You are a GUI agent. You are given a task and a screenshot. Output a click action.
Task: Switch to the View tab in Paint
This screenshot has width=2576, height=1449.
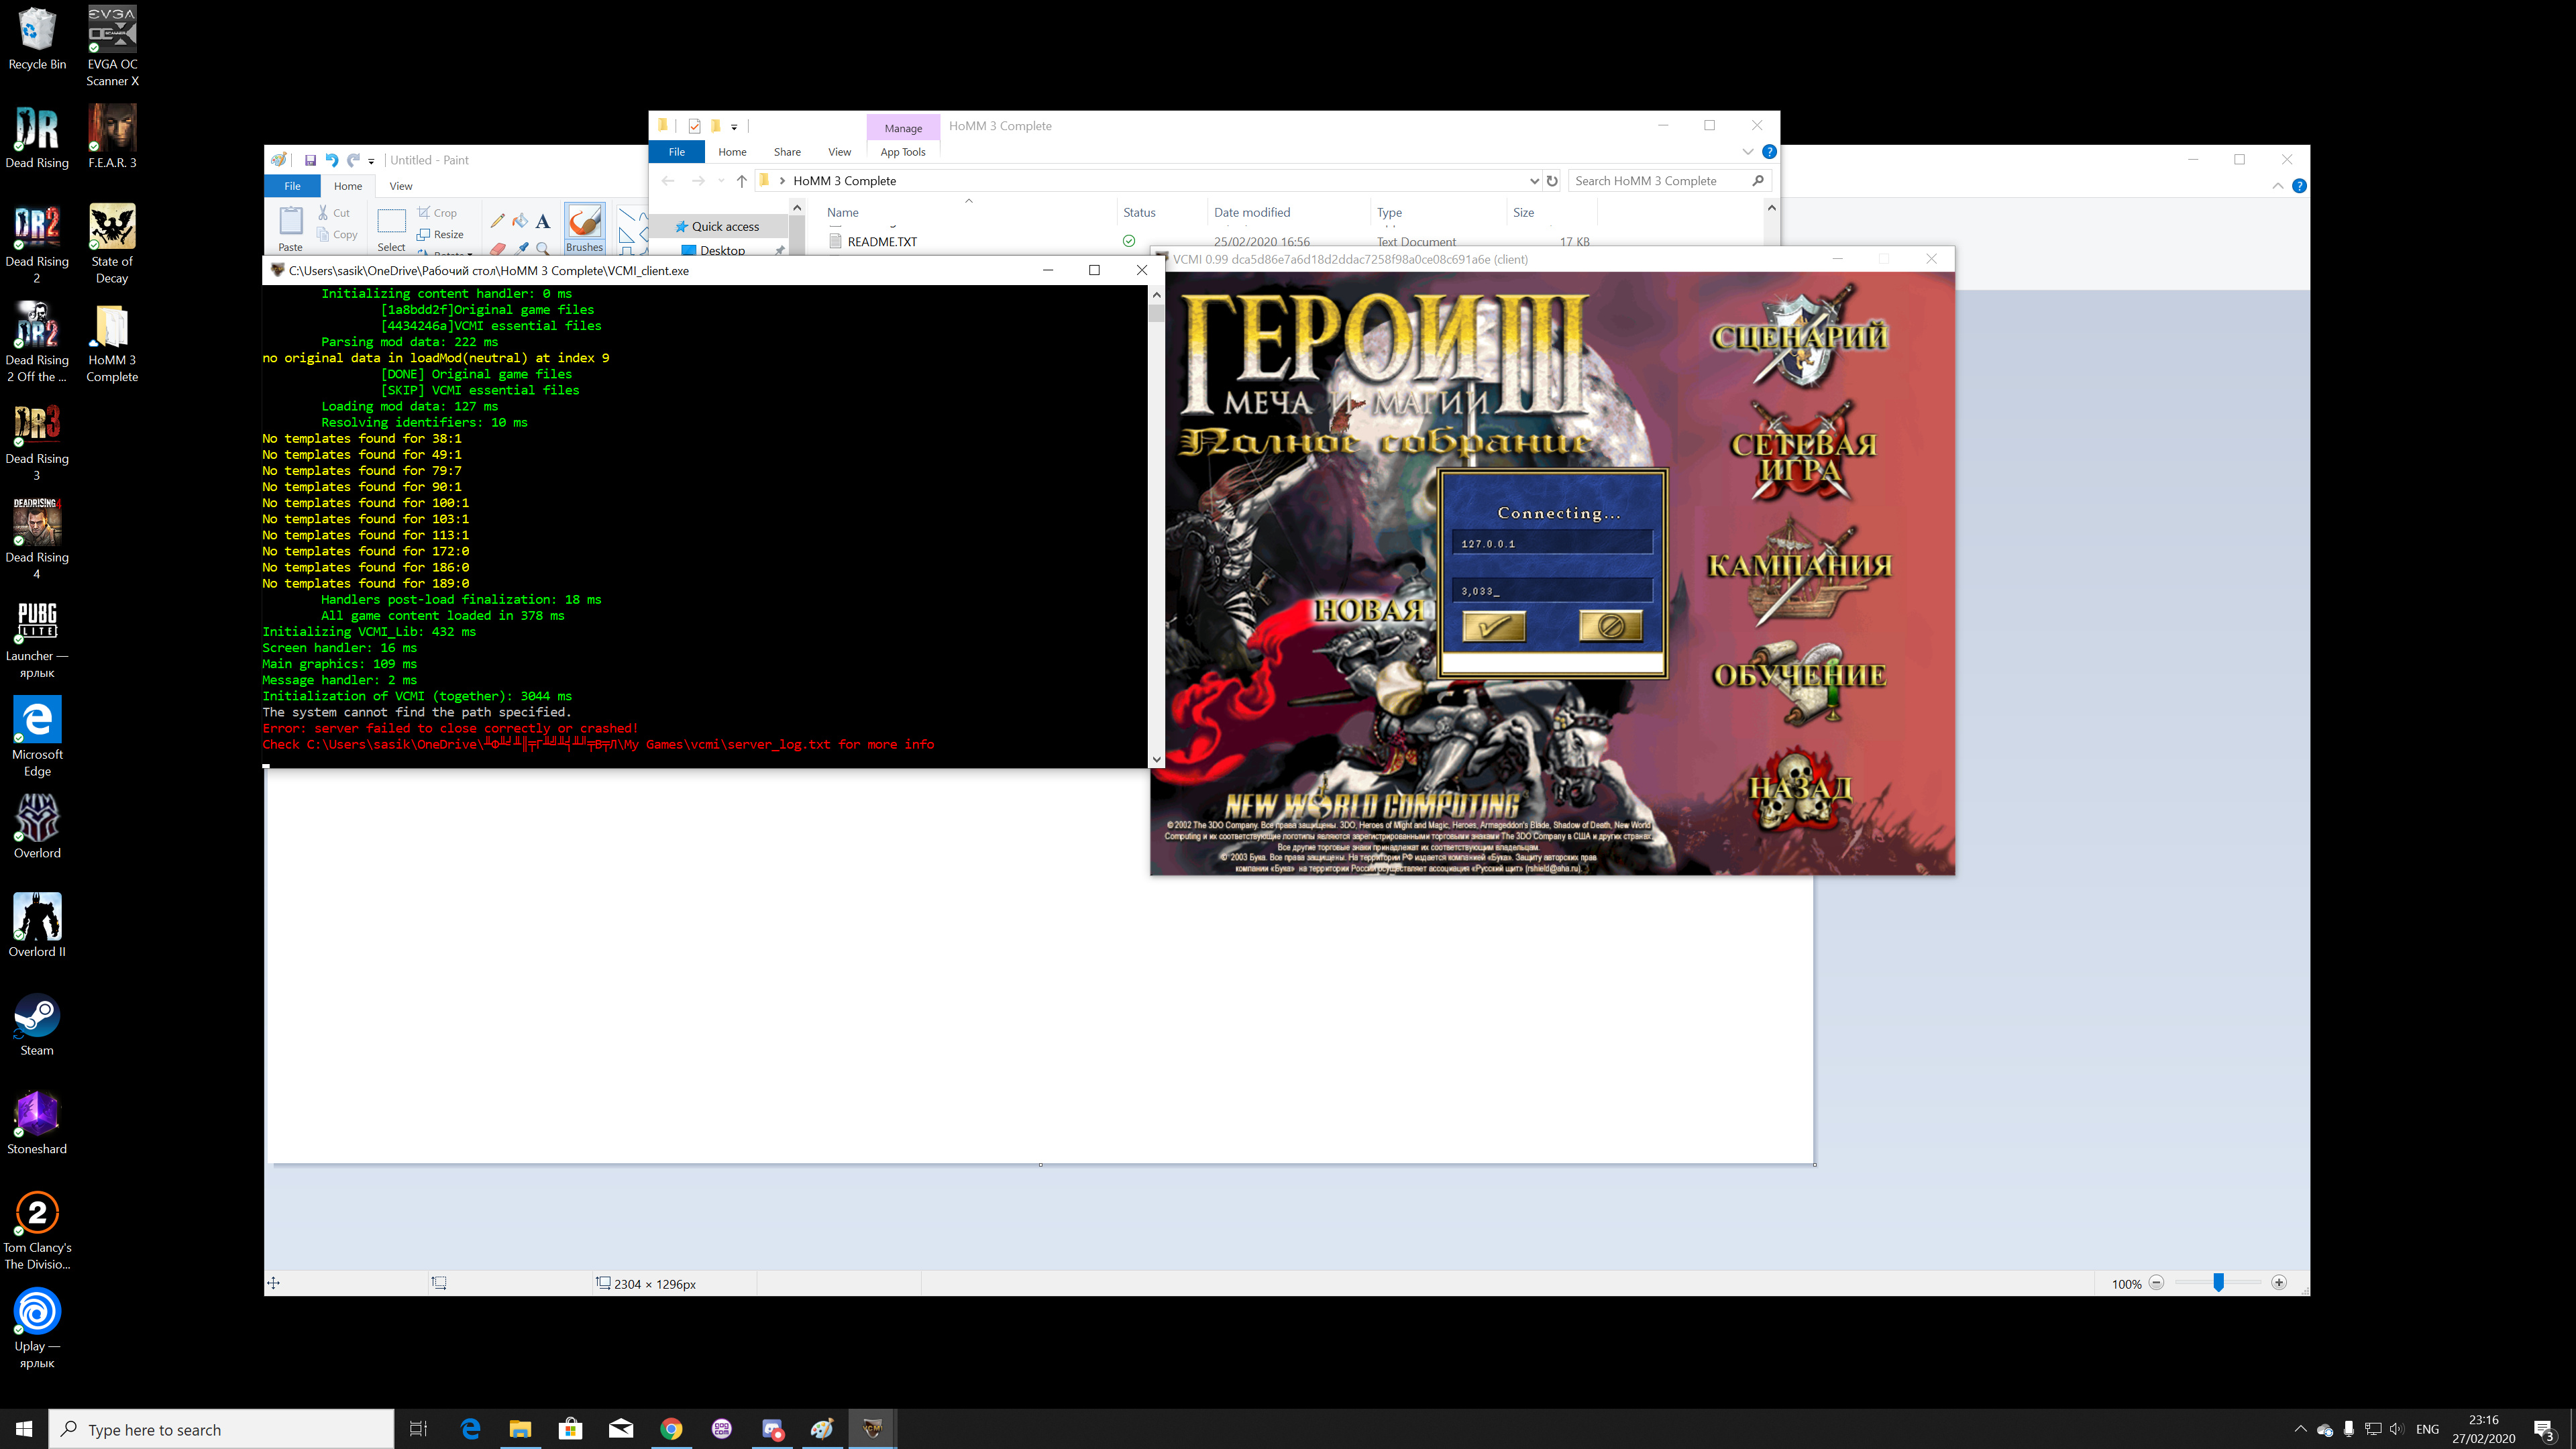401,186
